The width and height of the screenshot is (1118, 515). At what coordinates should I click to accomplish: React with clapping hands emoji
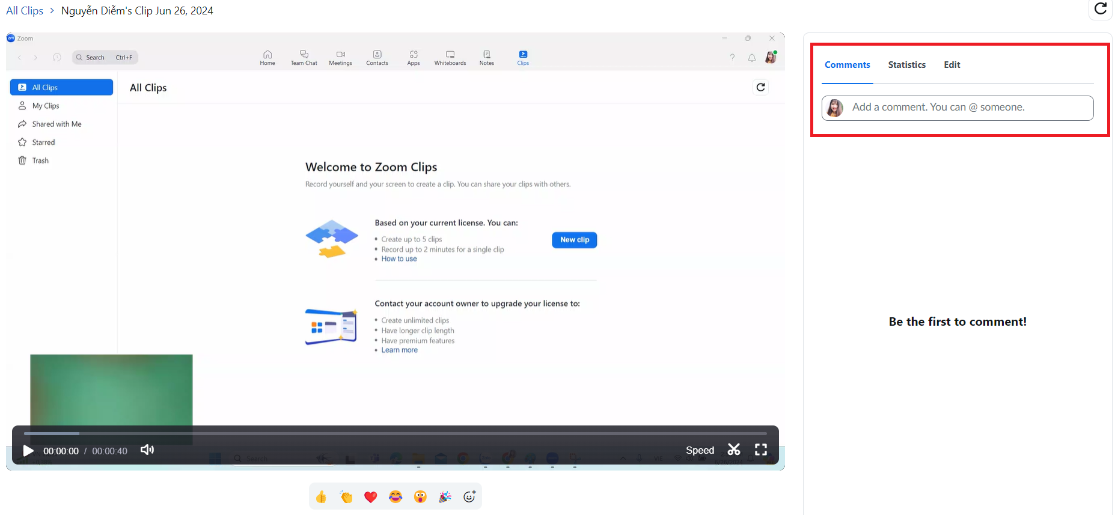pyautogui.click(x=346, y=497)
